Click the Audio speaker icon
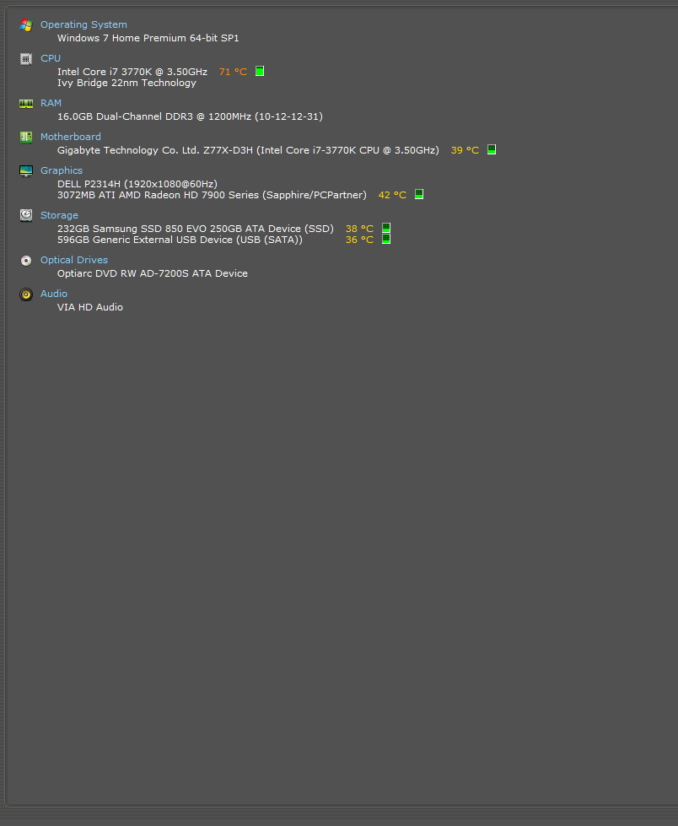 (26, 294)
